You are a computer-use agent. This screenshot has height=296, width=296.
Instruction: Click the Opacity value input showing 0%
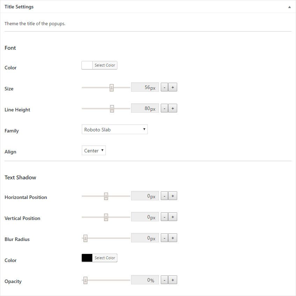[145, 280]
